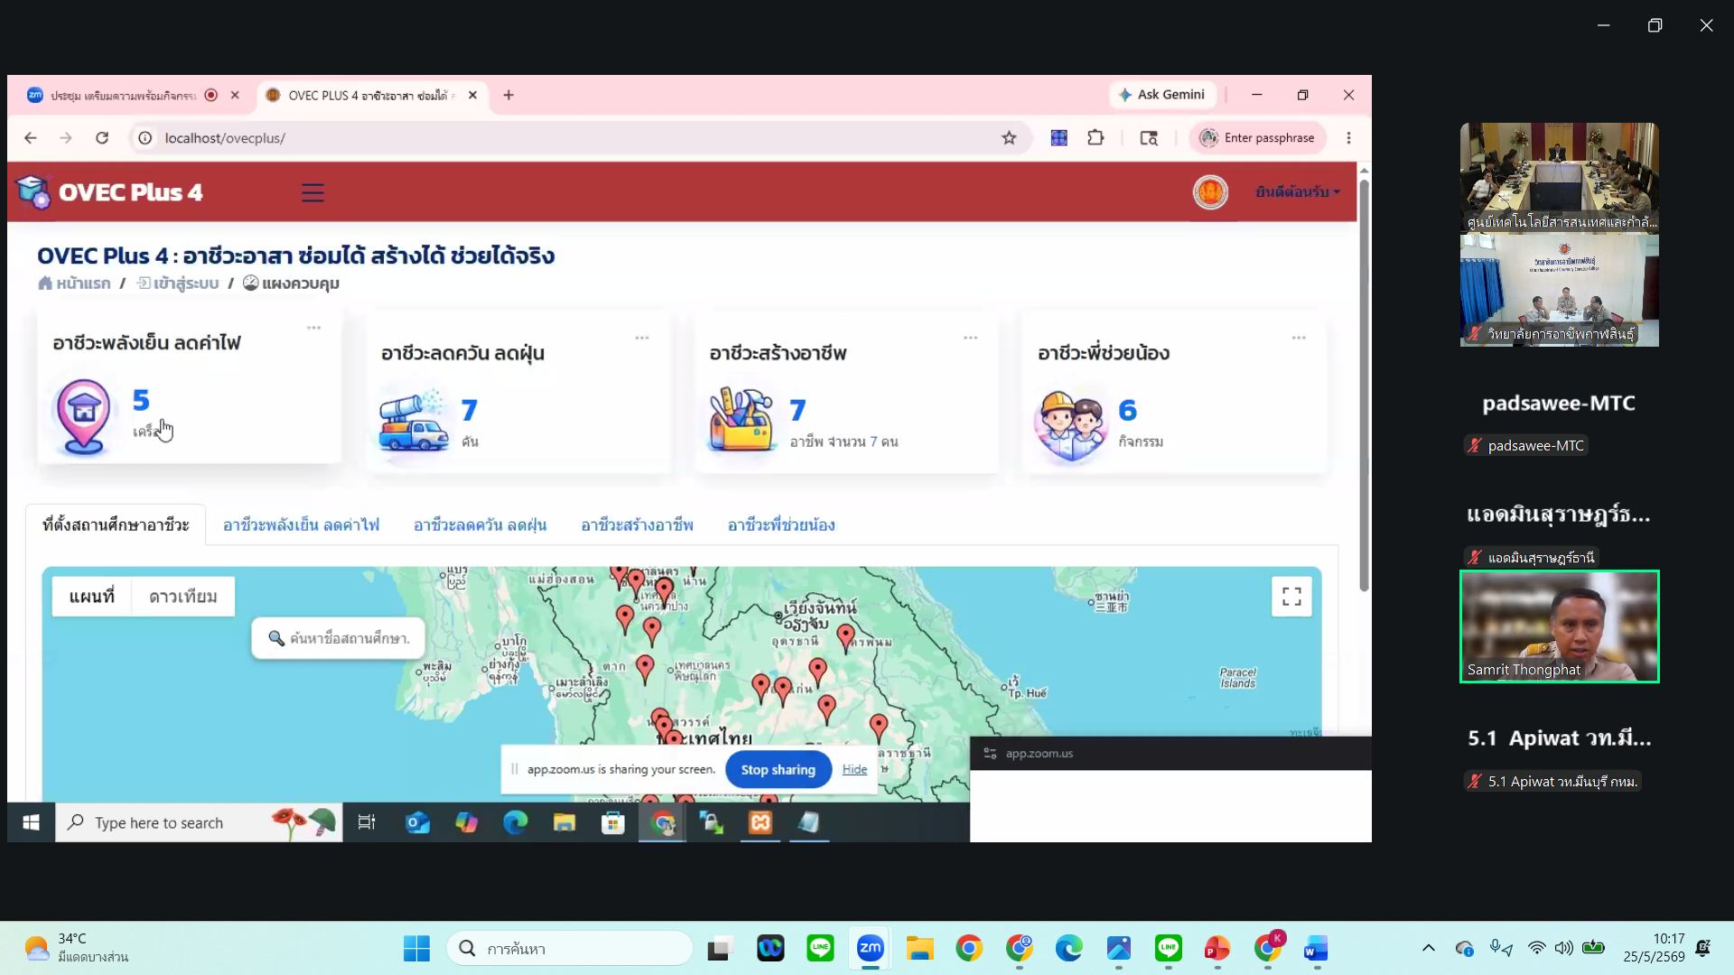Hide the Zoom screen sharing bar
1734x975 pixels.
point(854,770)
